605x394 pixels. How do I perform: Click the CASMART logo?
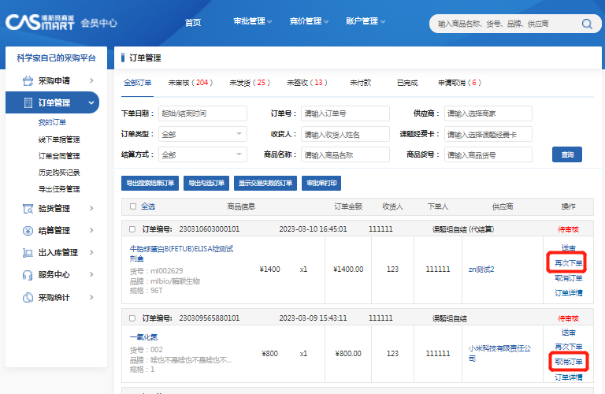(x=39, y=21)
